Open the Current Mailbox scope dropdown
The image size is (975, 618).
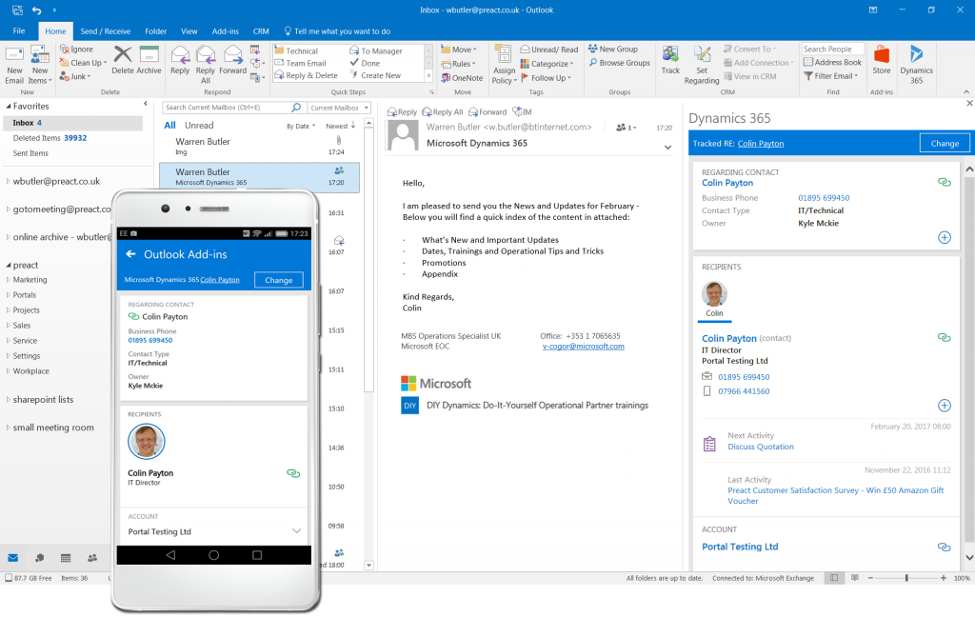point(340,108)
